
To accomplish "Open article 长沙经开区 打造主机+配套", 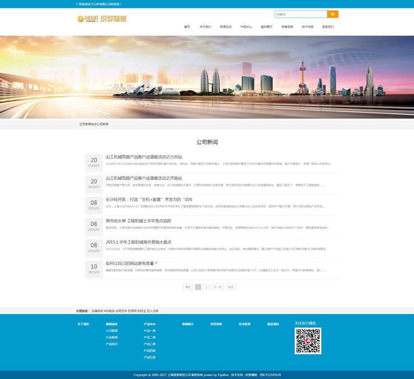I will click(149, 199).
